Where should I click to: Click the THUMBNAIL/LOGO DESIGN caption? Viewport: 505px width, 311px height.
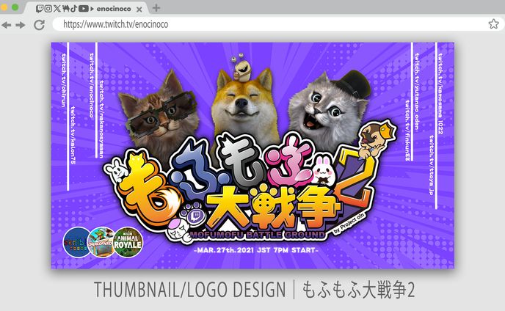pos(189,290)
